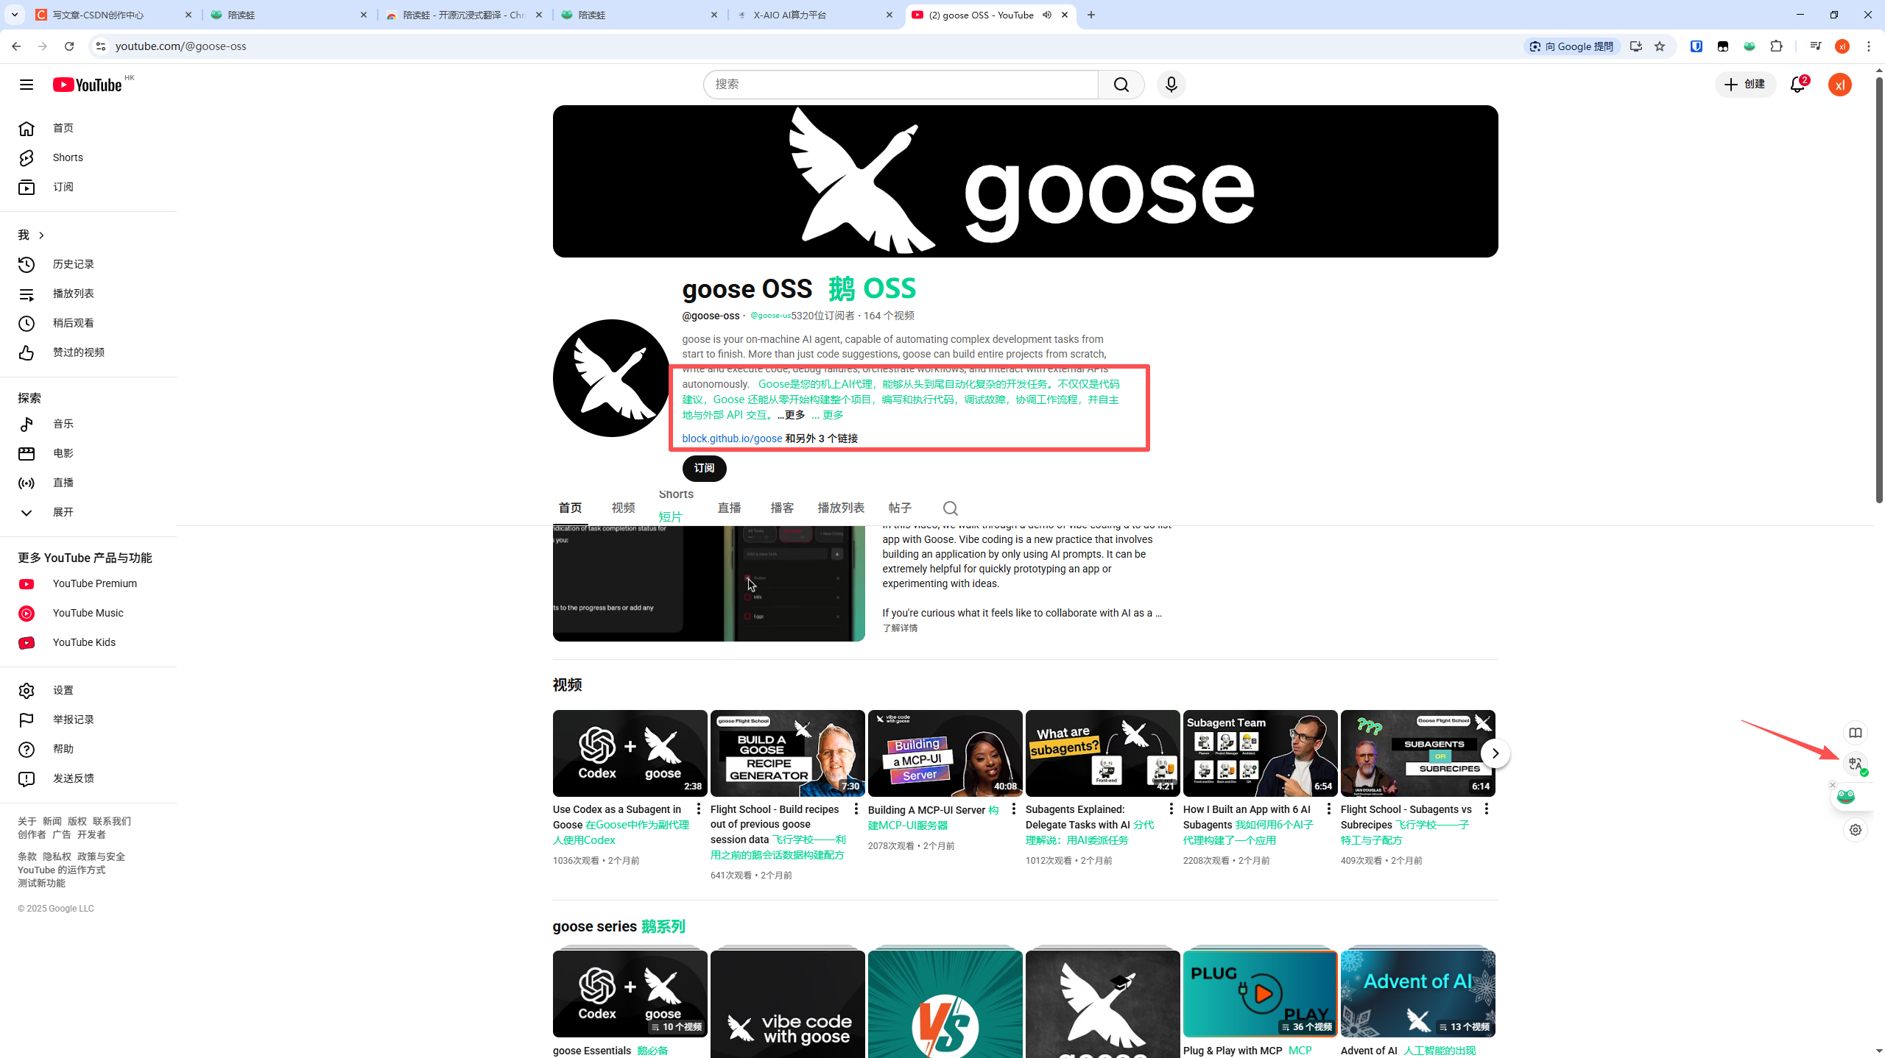Switch to the 播放列表 channel tab
Viewport: 1885px width, 1058px height.
(840, 508)
